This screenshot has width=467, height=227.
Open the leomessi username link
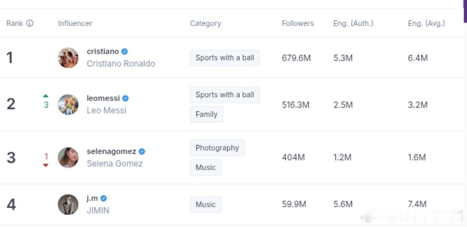103,98
